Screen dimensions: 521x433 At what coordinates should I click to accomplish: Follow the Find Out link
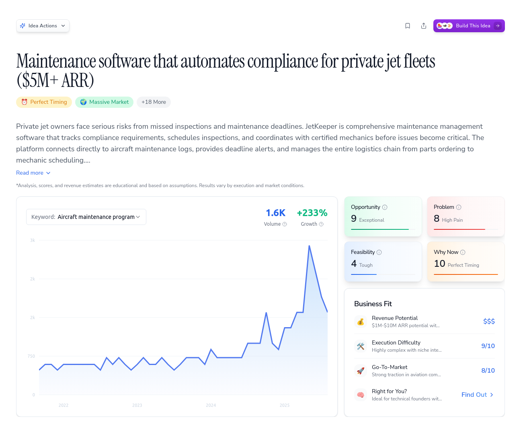[x=477, y=395]
